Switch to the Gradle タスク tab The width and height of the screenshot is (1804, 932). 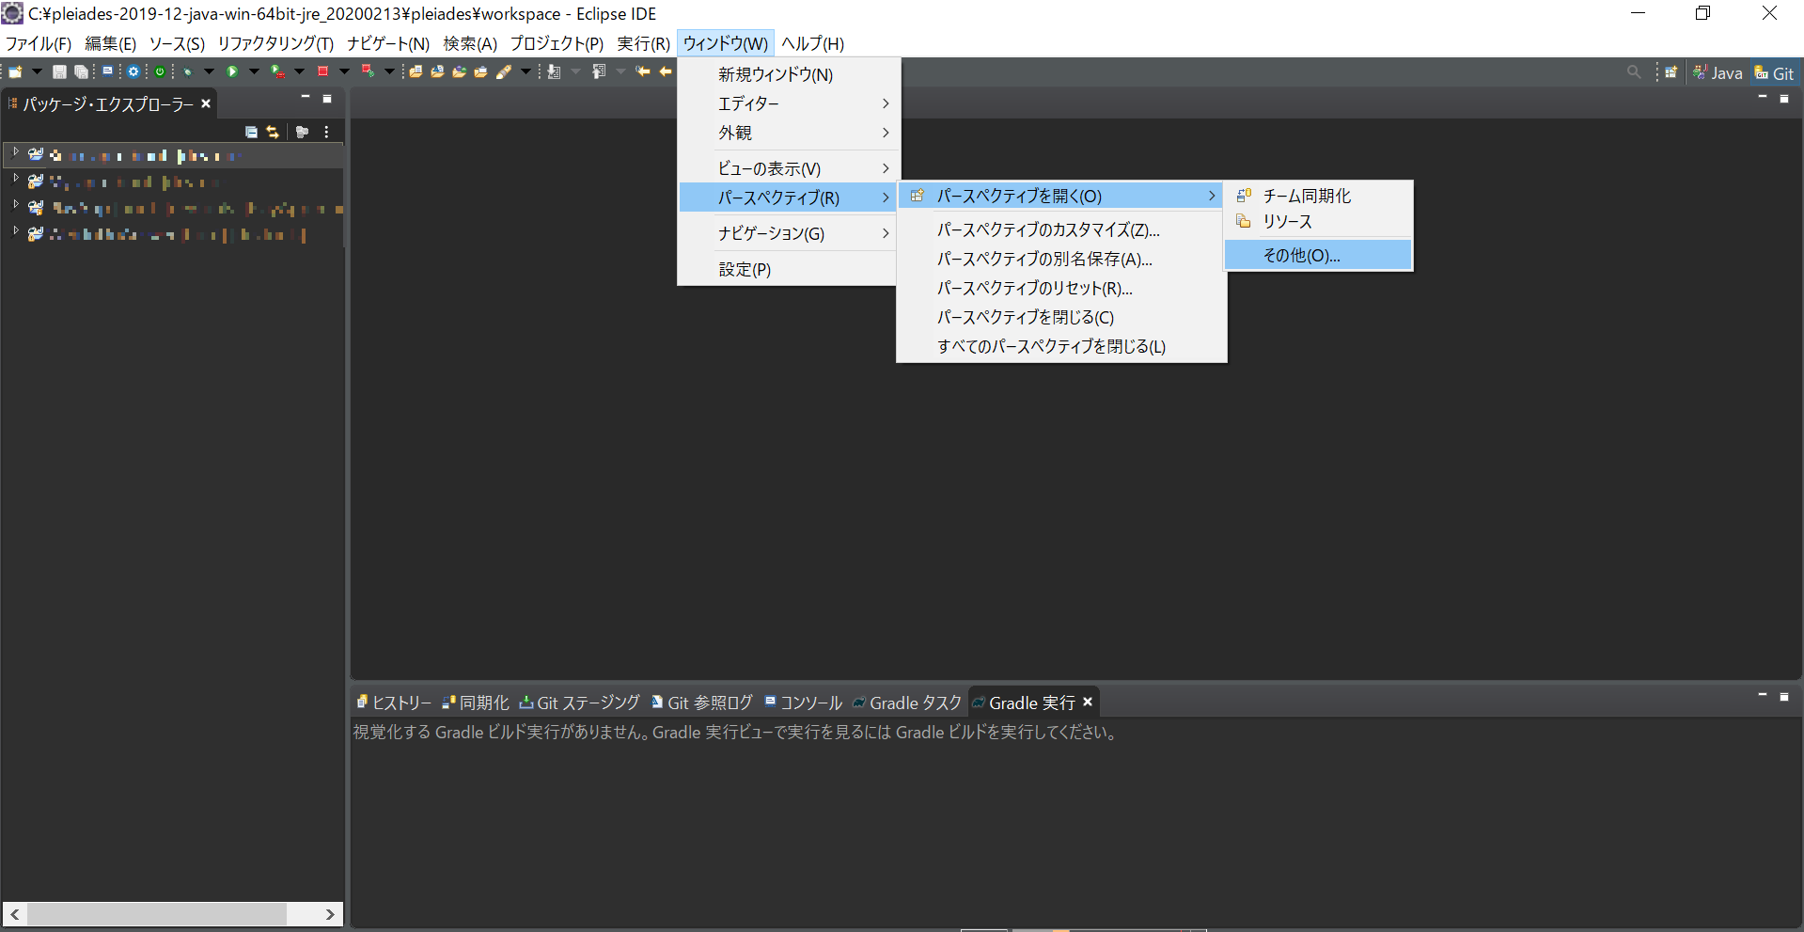(907, 703)
